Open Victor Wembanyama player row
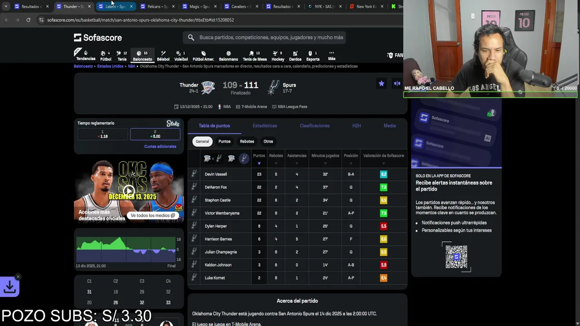 pyautogui.click(x=297, y=213)
